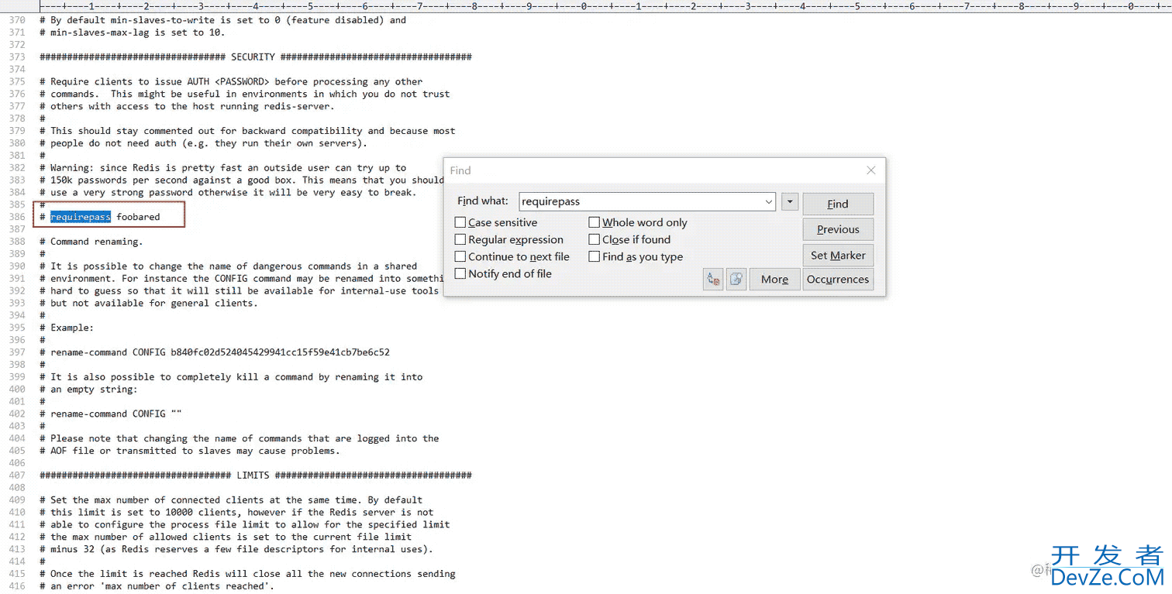Click line 'AOF file or transmitted to slaves'
Image resolution: width=1172 pixels, height=594 pixels.
pos(190,451)
